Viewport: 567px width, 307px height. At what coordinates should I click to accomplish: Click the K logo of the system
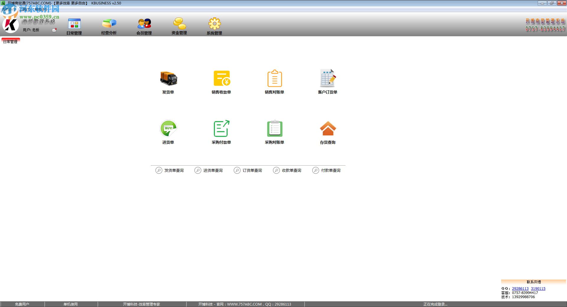11,25
